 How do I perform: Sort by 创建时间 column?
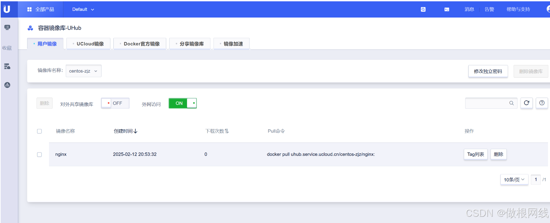126,131
